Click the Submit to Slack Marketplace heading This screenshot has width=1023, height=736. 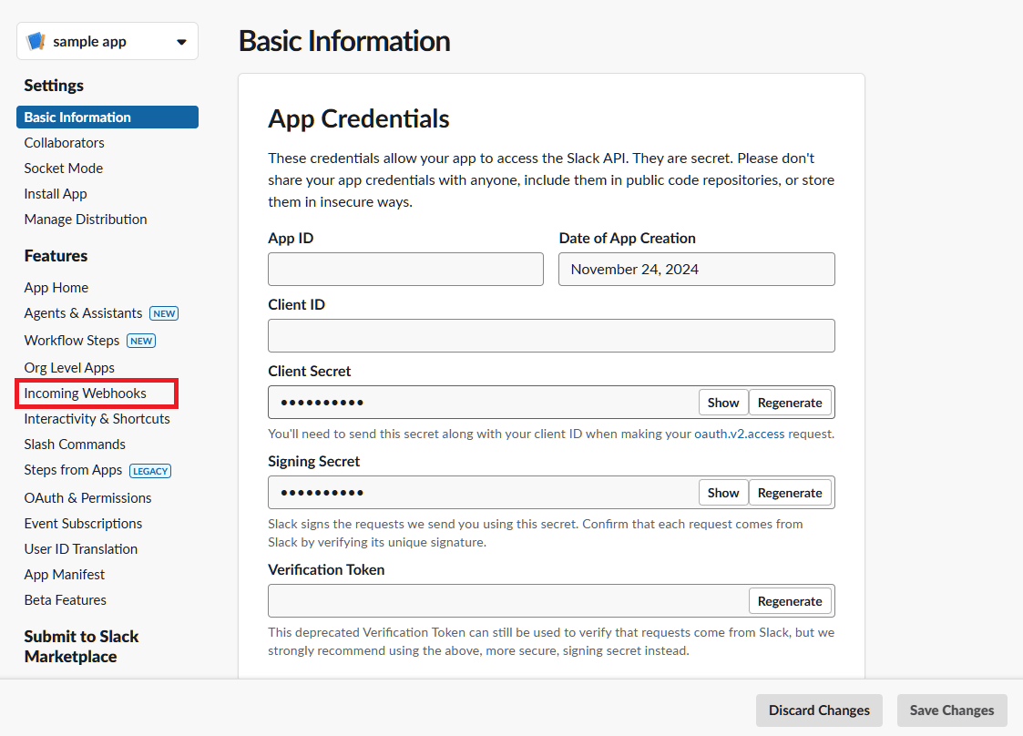[x=82, y=646]
